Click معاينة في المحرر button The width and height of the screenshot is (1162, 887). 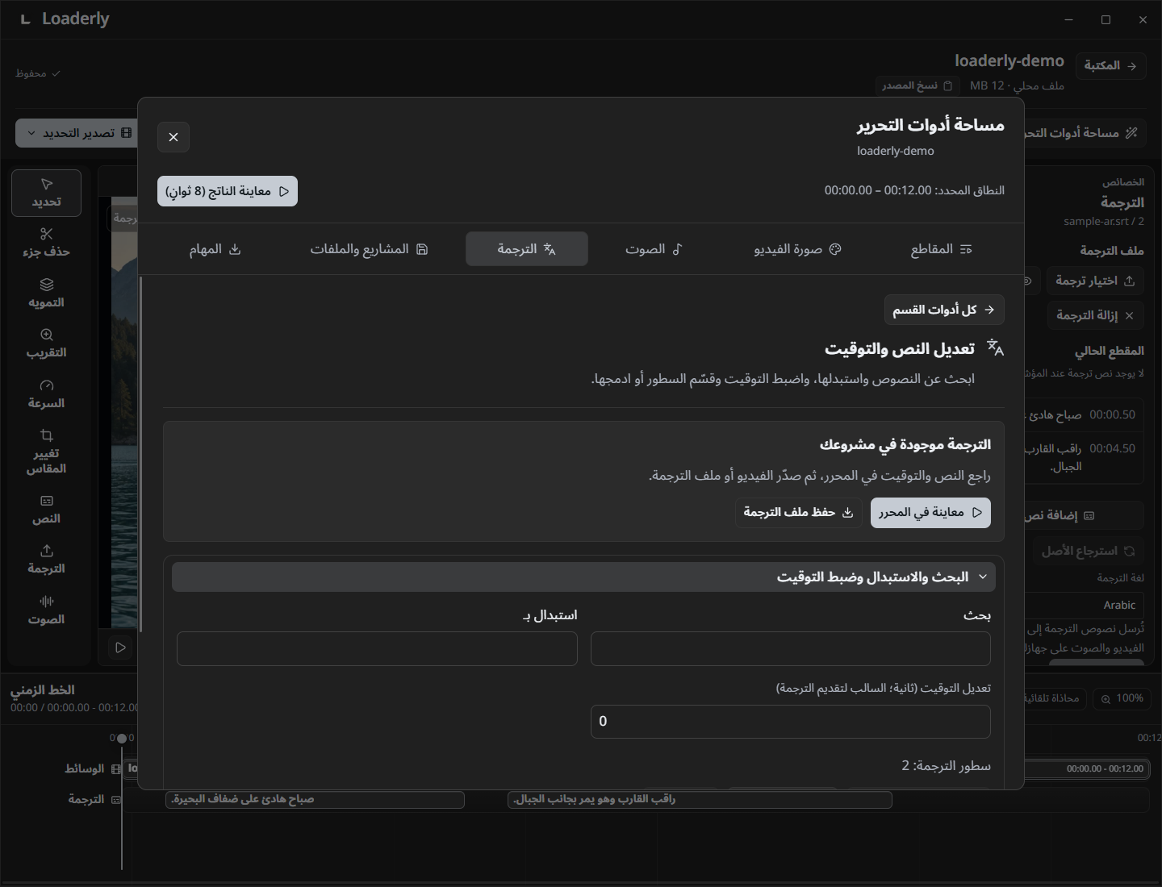click(930, 513)
